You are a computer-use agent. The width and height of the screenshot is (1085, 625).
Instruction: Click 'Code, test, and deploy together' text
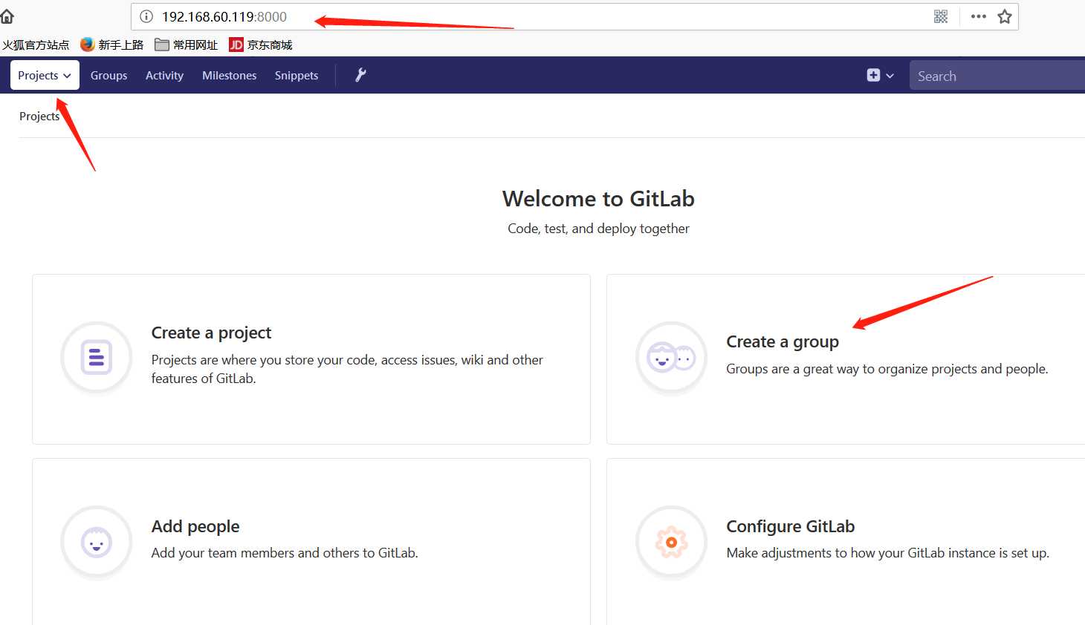(598, 229)
